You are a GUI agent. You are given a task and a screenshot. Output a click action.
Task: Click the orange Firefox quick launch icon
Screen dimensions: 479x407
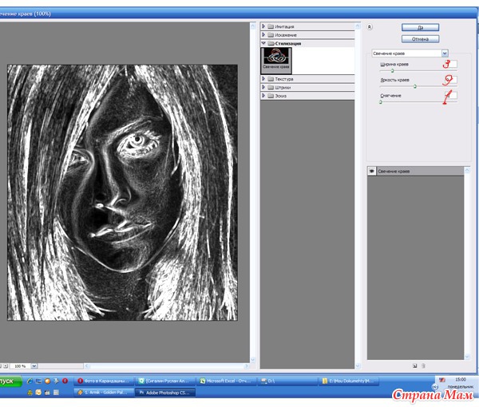click(x=47, y=381)
